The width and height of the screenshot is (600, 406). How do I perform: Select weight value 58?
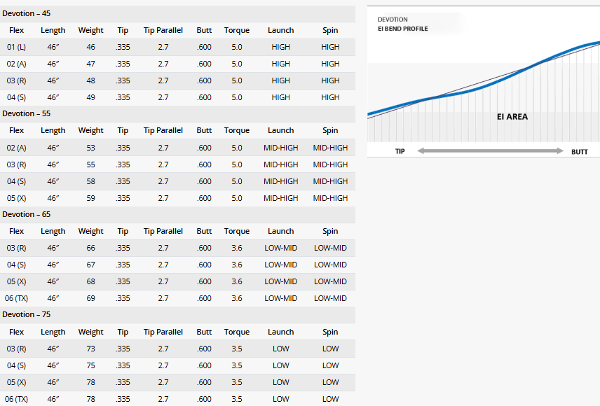90,181
